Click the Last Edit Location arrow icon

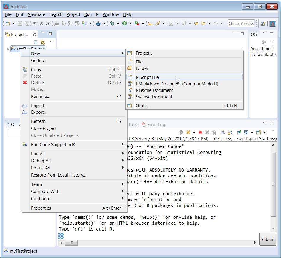click(196, 23)
